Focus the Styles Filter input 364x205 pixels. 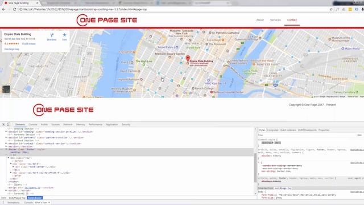click(307, 135)
